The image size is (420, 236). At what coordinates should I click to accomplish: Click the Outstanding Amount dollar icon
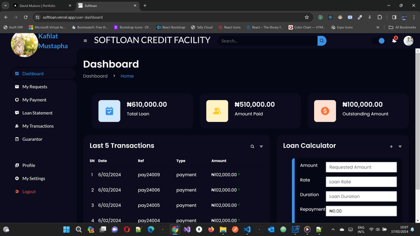(x=325, y=111)
